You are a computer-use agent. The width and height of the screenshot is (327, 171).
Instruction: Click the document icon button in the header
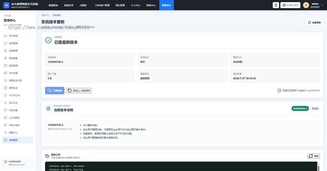(276, 5)
